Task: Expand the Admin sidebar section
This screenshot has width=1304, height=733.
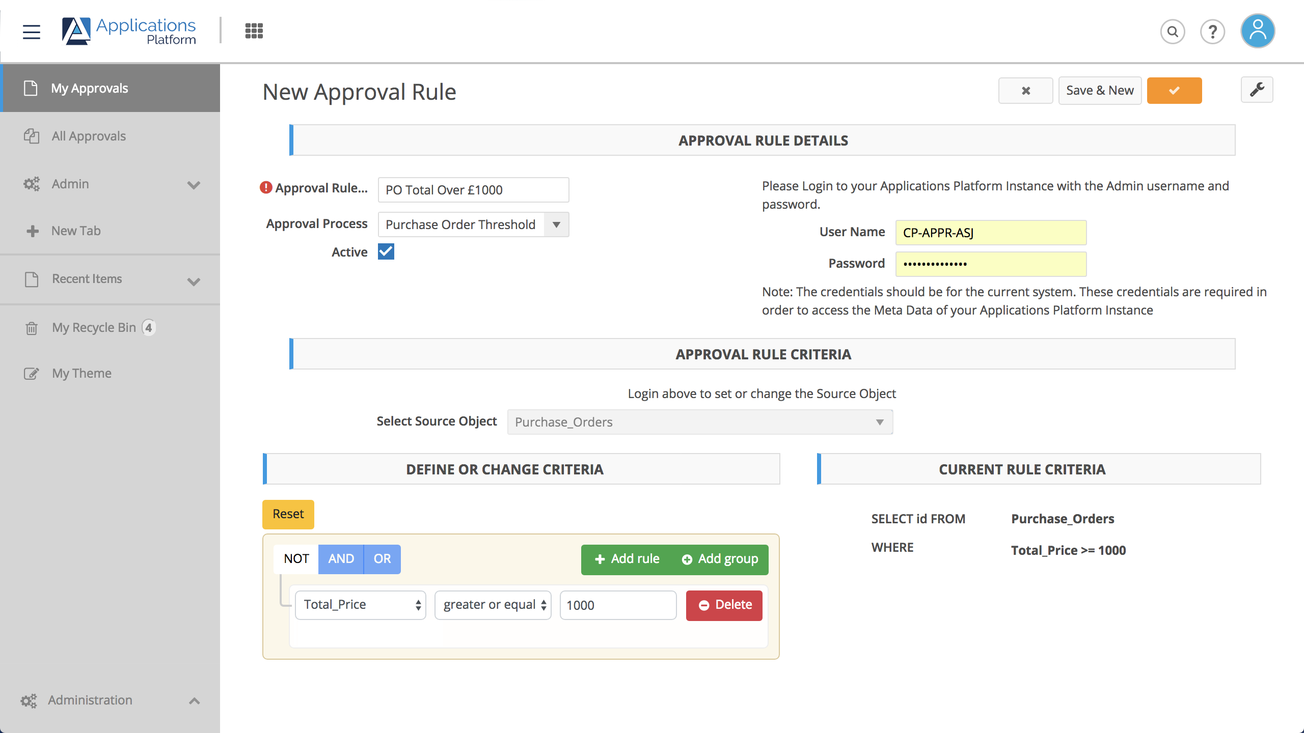Action: point(194,185)
